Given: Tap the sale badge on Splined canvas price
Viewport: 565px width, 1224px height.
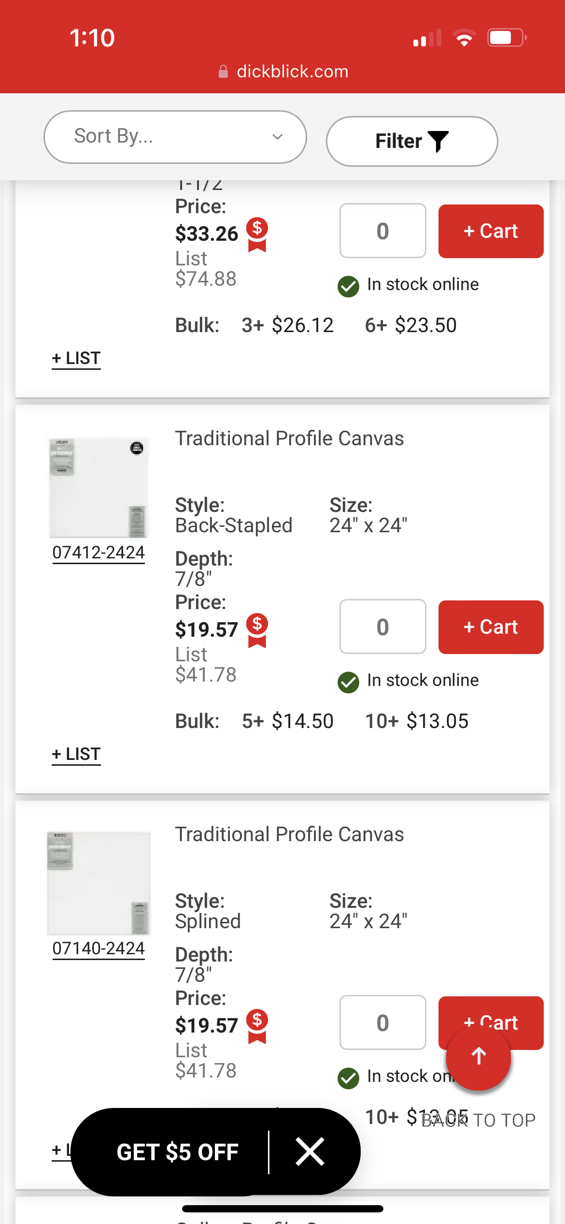Looking at the screenshot, I should pos(257,1026).
